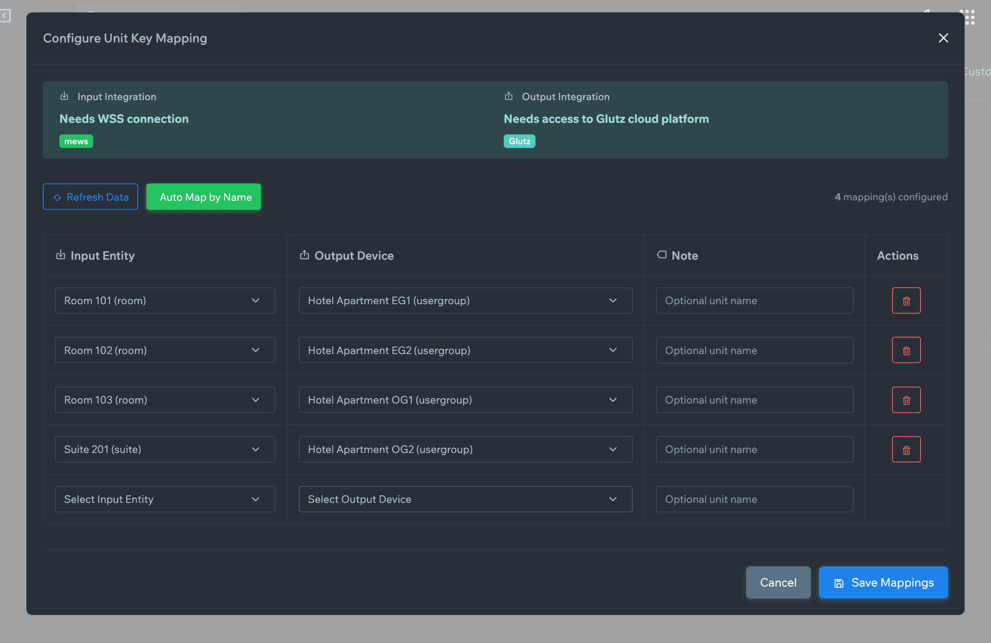
Task: Expand the Select Output Device dropdown
Action: point(465,499)
